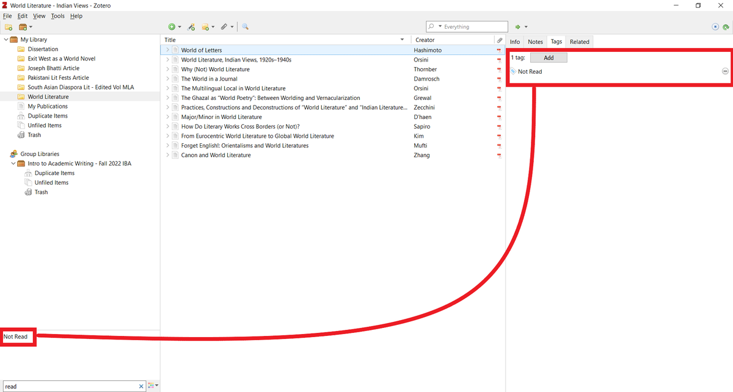Image resolution: width=733 pixels, height=392 pixels.
Task: Click PDF attachment icon in Hashimoto row
Action: [x=499, y=50]
